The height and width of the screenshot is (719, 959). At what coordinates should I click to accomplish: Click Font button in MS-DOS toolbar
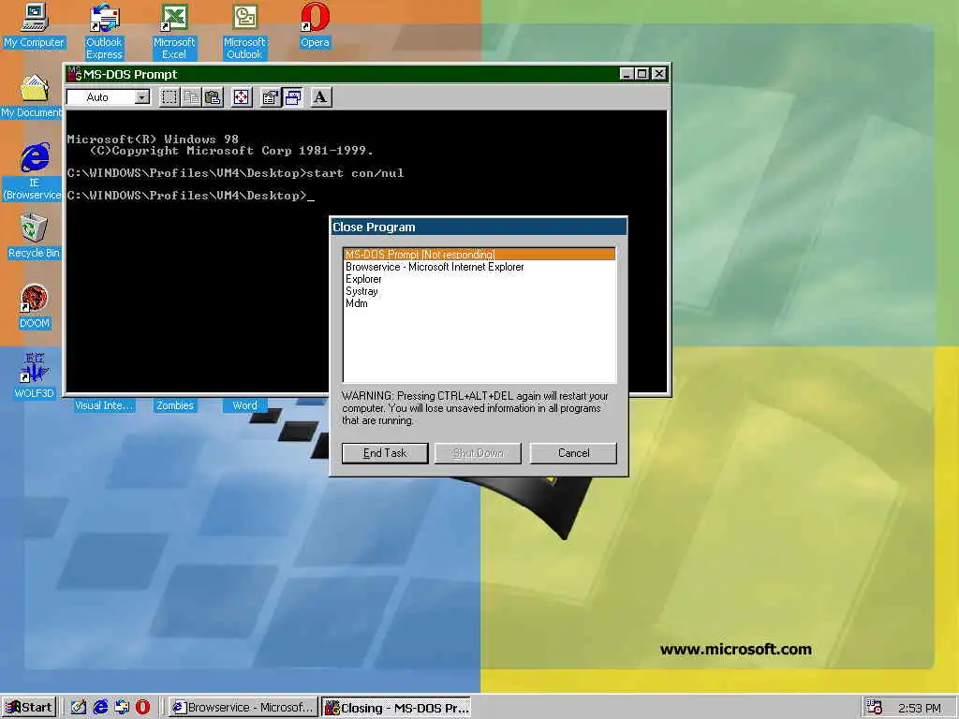(x=320, y=97)
